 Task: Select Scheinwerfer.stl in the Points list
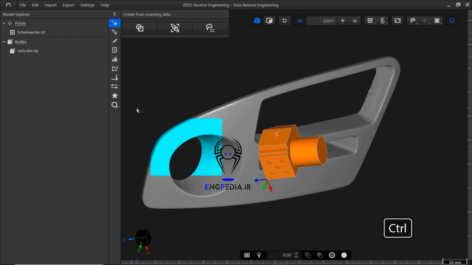[31, 32]
